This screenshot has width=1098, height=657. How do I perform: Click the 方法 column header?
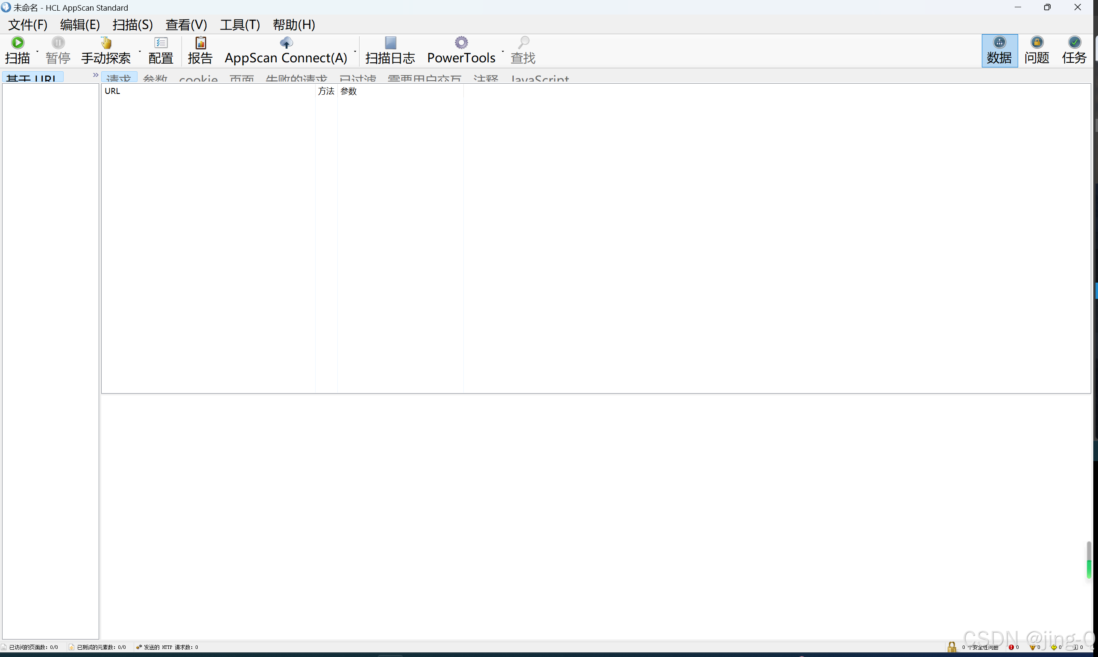pos(326,91)
